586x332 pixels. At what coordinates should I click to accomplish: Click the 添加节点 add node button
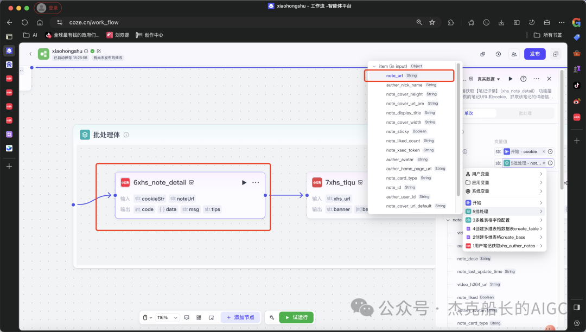click(x=240, y=317)
